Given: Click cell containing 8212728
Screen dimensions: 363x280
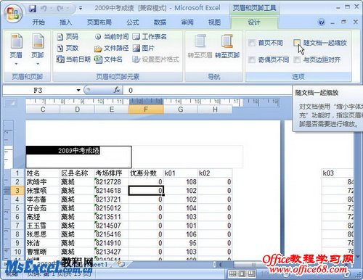Looking at the screenshot, I should point(111,182).
